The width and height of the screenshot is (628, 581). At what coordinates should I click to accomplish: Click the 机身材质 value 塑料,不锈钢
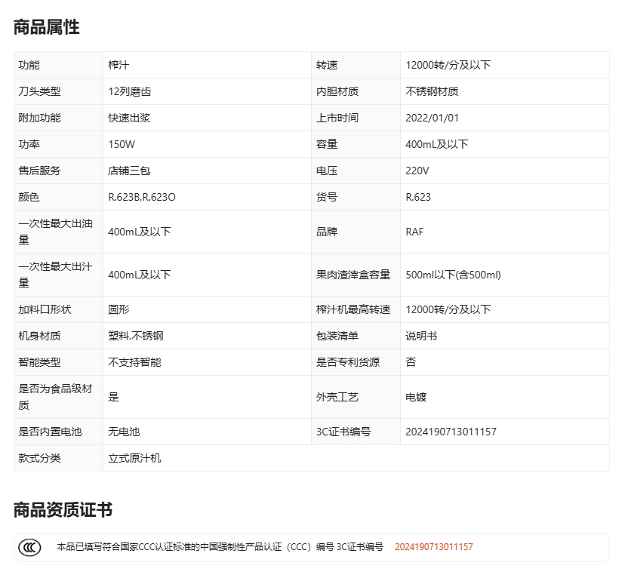(136, 336)
